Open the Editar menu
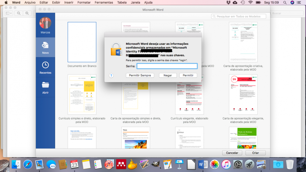 pos(44,2)
